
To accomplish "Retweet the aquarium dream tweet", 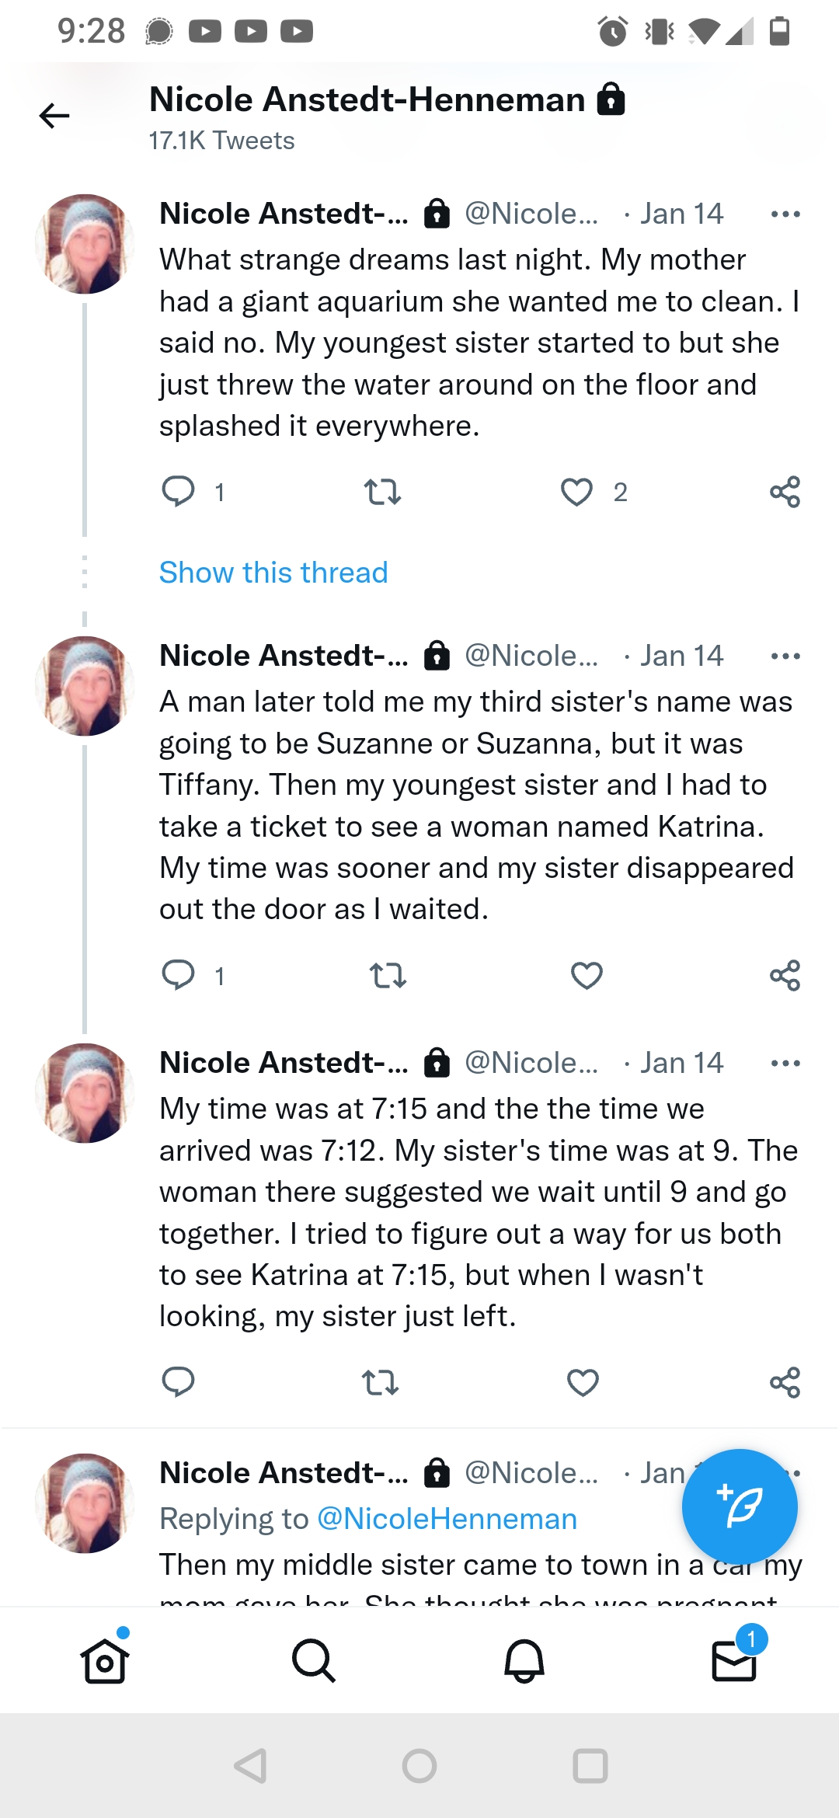I will 382,492.
